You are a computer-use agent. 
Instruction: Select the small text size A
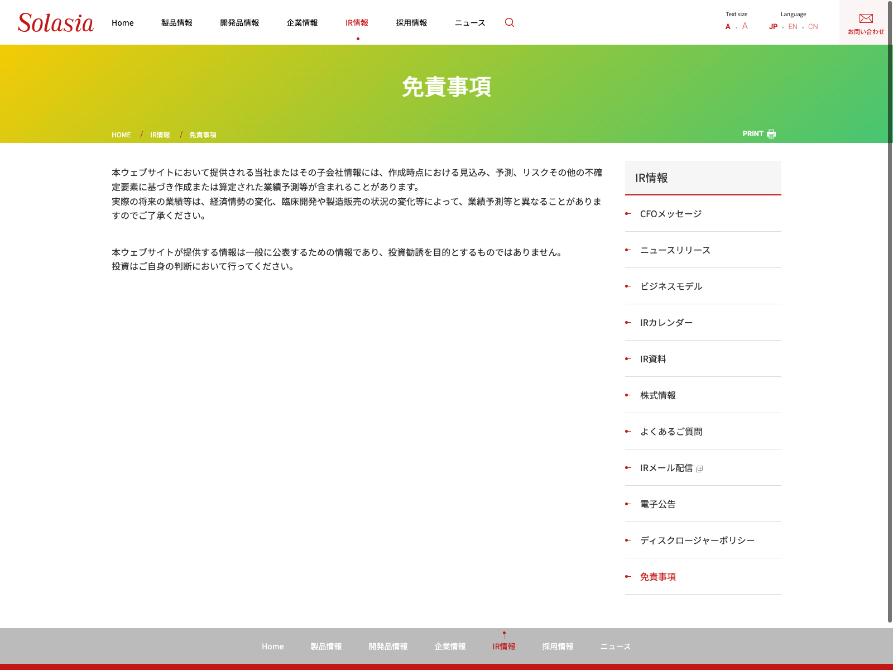728,27
